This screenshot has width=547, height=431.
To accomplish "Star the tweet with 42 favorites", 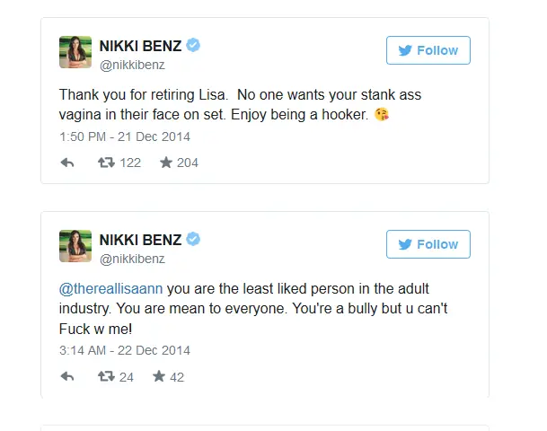I will [x=159, y=376].
